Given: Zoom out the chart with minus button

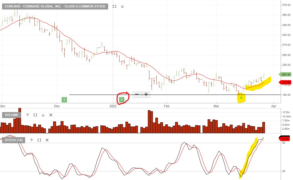Looking at the screenshot, I should click(137, 94).
